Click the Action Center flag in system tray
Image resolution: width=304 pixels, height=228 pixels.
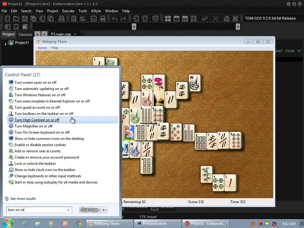260,224
